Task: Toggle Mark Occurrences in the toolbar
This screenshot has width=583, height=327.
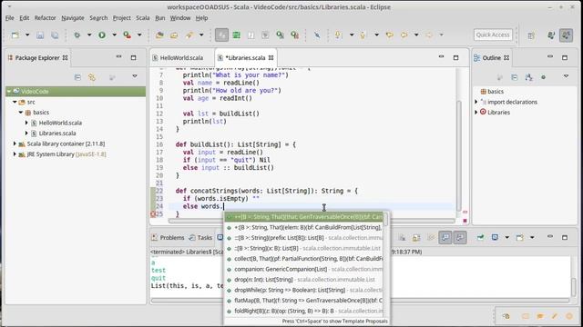Action: tap(221, 35)
